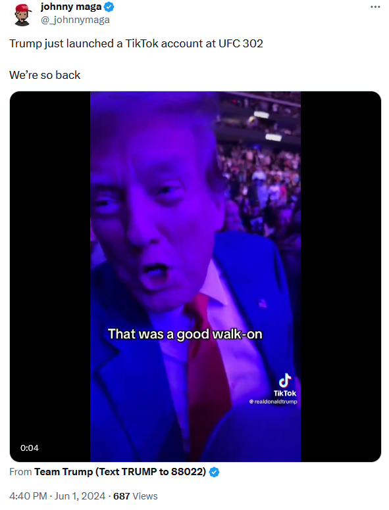Click the American flag lapel pin in video
389x510 pixels.
coord(262,303)
